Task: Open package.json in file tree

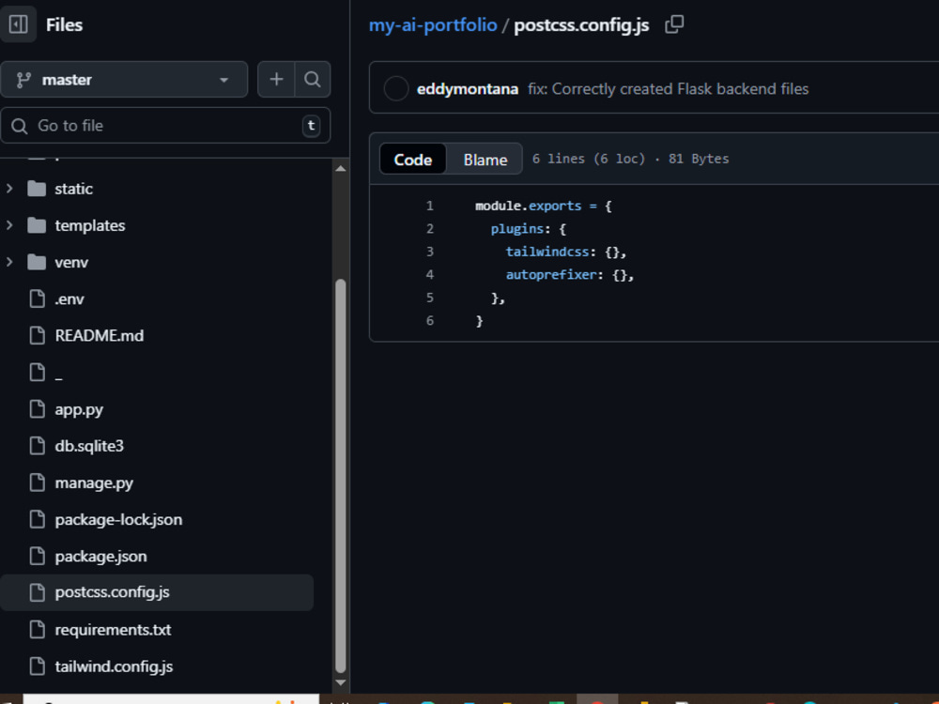Action: (100, 556)
